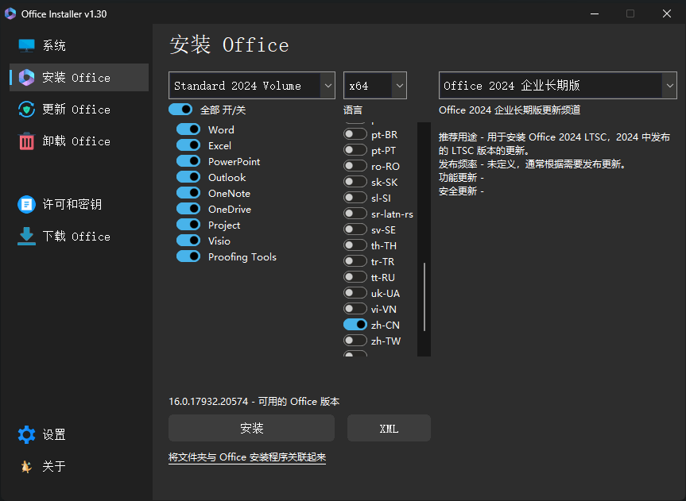686x501 pixels.
Task: Expand the x64 architecture dropdown
Action: coord(374,85)
